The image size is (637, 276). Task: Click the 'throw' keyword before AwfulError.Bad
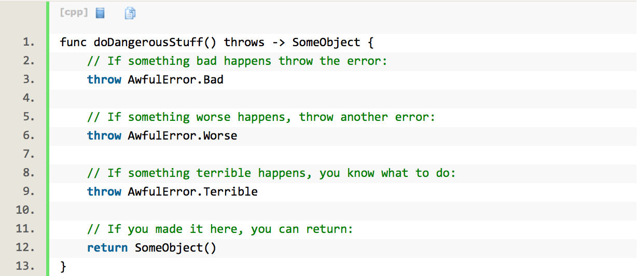104,79
